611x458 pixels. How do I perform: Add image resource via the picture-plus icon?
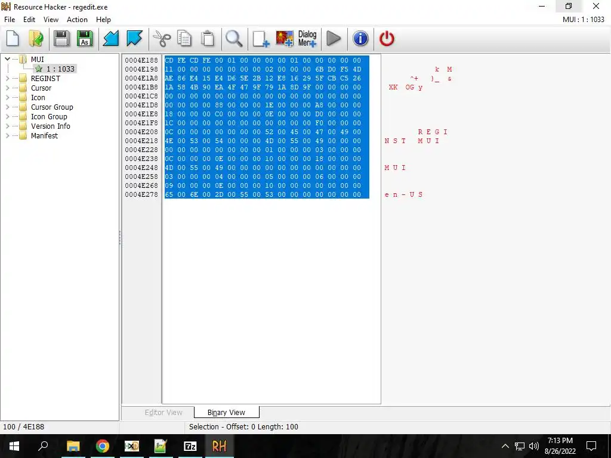click(285, 39)
